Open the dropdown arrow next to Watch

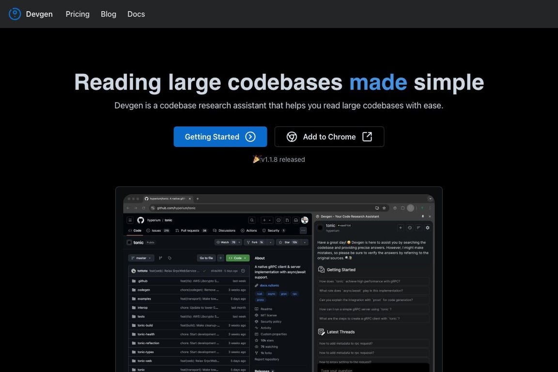point(239,242)
